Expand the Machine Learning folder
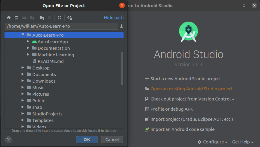This screenshot has width=260, height=147. tap(28, 55)
